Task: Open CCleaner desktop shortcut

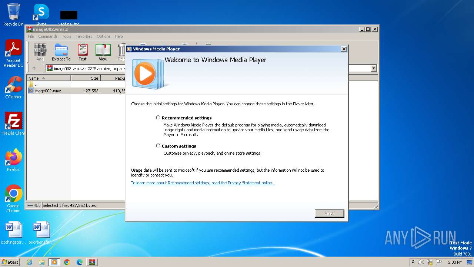Action: (x=13, y=88)
